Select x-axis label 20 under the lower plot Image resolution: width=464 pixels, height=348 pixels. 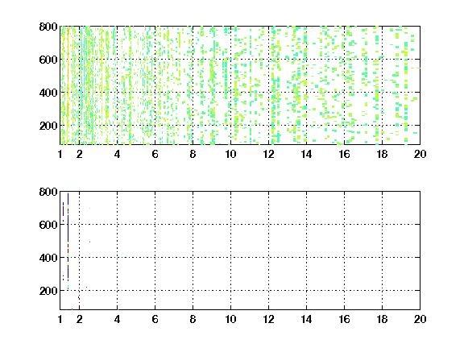pos(420,319)
